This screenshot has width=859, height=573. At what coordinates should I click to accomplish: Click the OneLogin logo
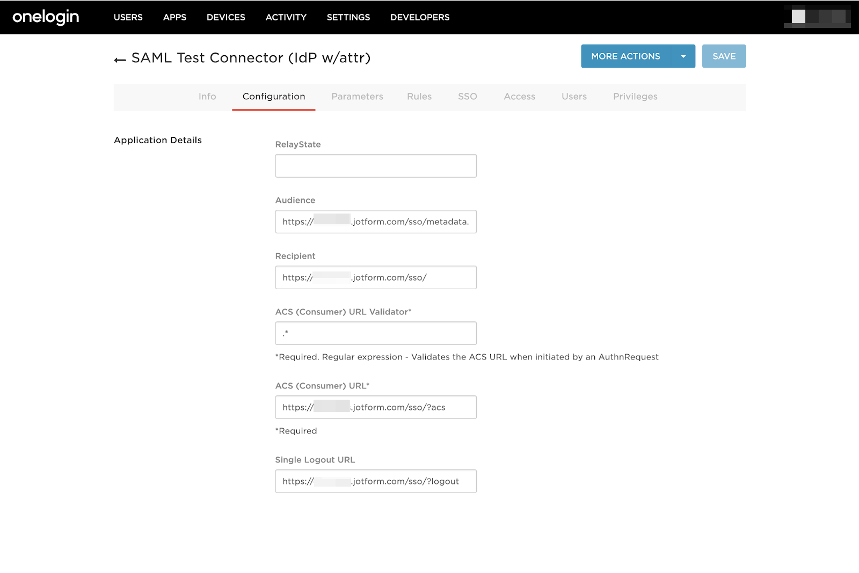click(x=46, y=17)
